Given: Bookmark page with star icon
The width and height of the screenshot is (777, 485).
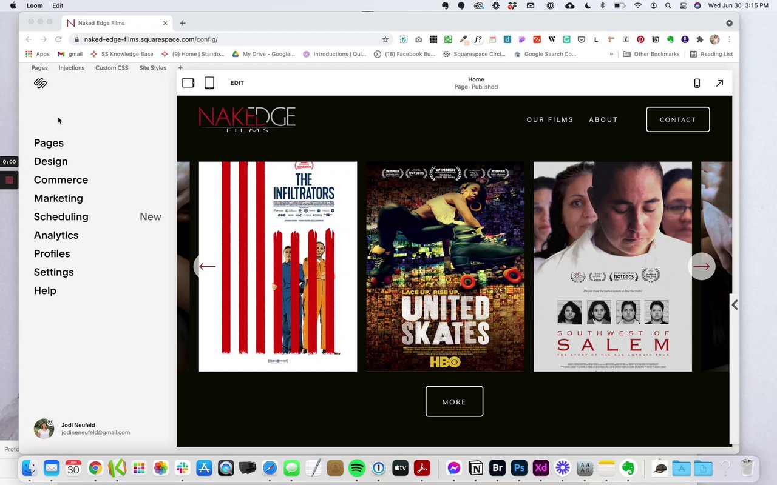Looking at the screenshot, I should [385, 39].
